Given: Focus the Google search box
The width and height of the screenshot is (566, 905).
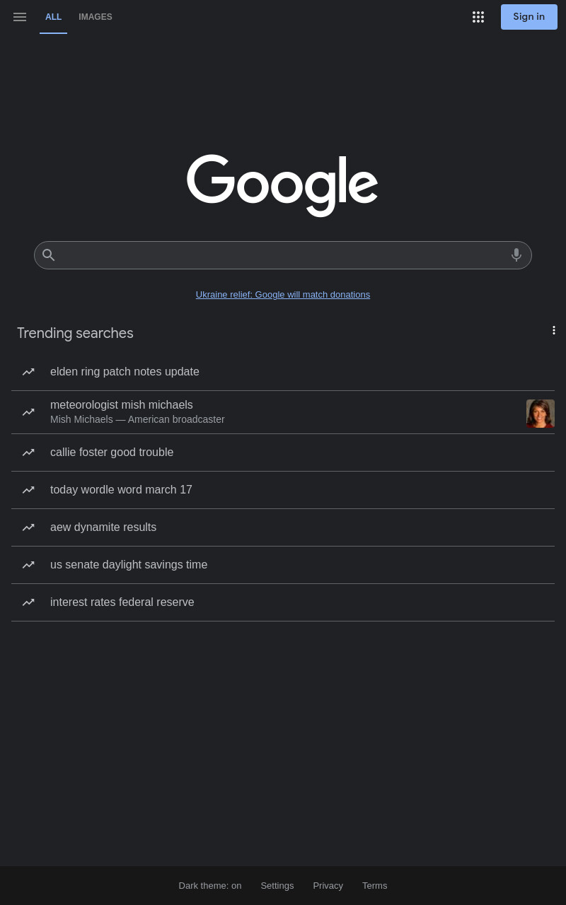Looking at the screenshot, I should click(x=283, y=255).
